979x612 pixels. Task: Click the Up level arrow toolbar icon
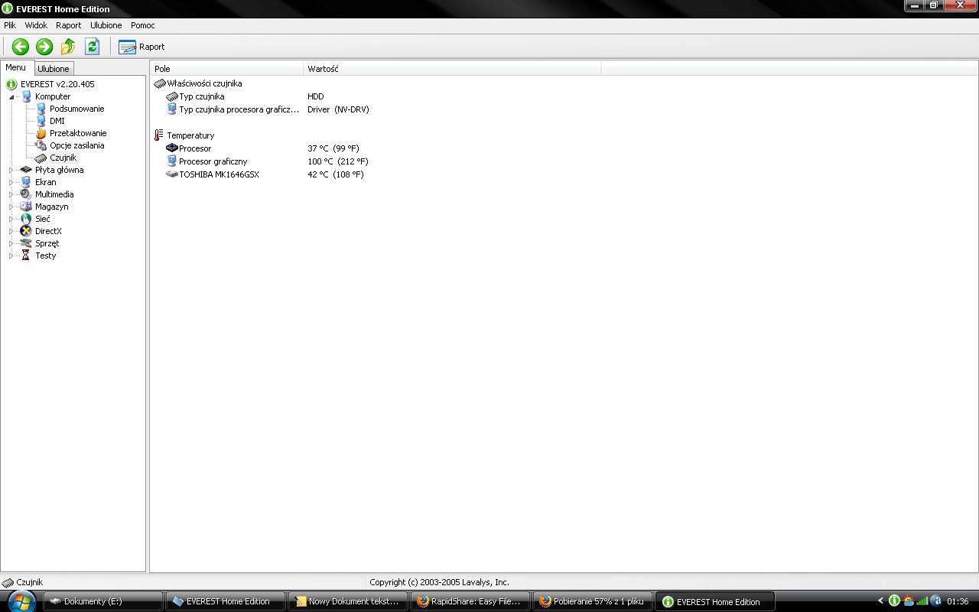68,47
